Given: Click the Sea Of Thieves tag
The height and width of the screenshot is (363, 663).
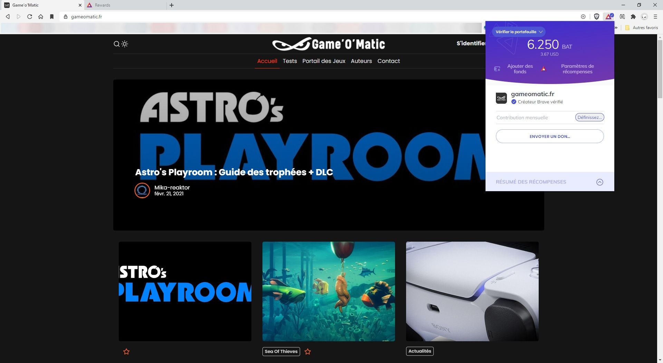Looking at the screenshot, I should (x=281, y=352).
